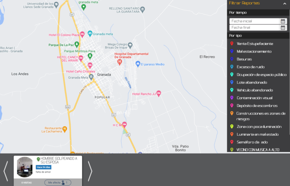Click Hospital Departamental De Granada marker
Screen dimensions: 290x186
[120, 62]
